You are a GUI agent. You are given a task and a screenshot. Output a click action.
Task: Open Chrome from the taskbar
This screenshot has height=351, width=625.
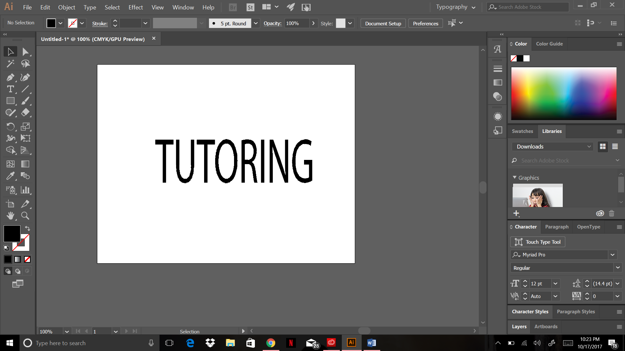pyautogui.click(x=271, y=343)
